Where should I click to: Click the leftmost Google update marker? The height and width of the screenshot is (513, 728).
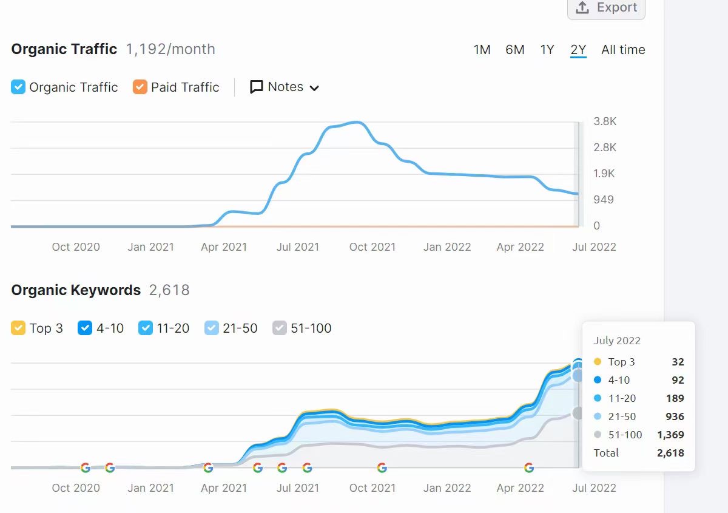(x=86, y=467)
